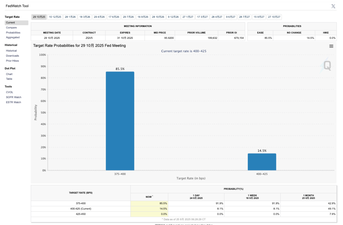The height and width of the screenshot is (225, 343).
Task: Click the HIKE probabilities column header
Action: (x=326, y=33)
